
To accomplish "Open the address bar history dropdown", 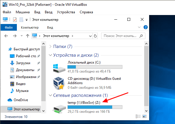I will pos(90,36).
